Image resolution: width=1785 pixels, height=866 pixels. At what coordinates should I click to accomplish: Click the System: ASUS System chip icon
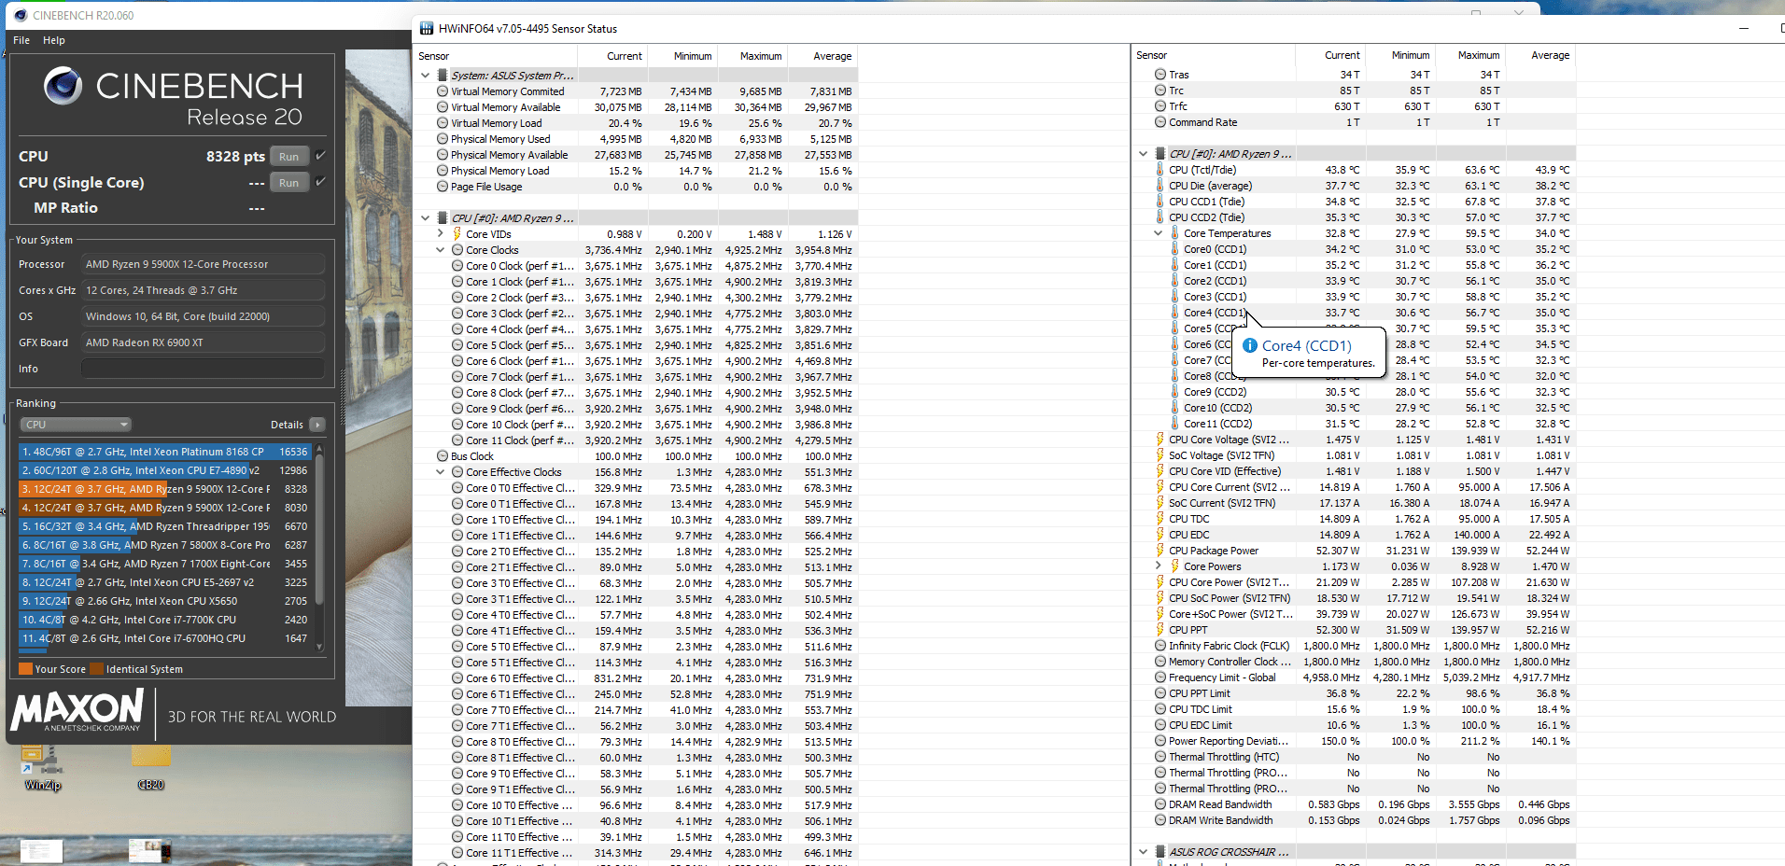(443, 76)
